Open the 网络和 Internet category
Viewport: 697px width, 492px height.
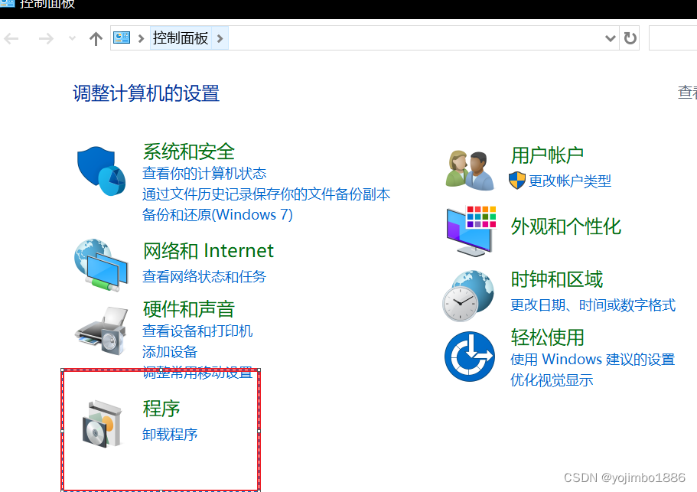(x=208, y=251)
